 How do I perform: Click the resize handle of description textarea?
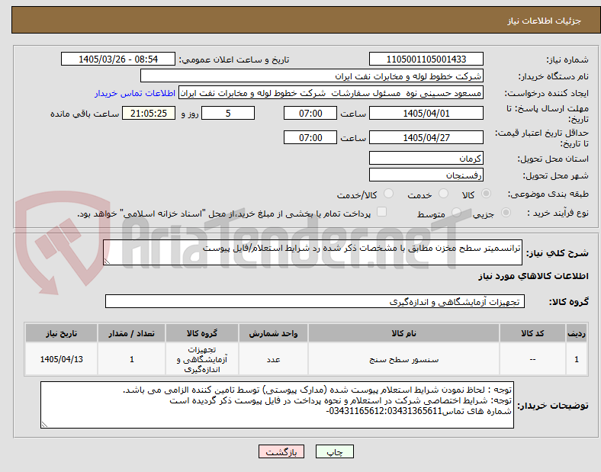pos(107,262)
